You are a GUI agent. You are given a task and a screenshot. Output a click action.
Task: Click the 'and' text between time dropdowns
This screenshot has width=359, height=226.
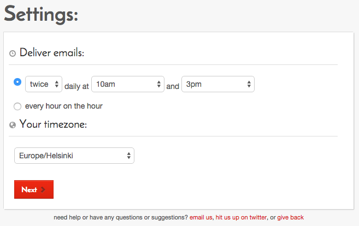[x=173, y=86]
